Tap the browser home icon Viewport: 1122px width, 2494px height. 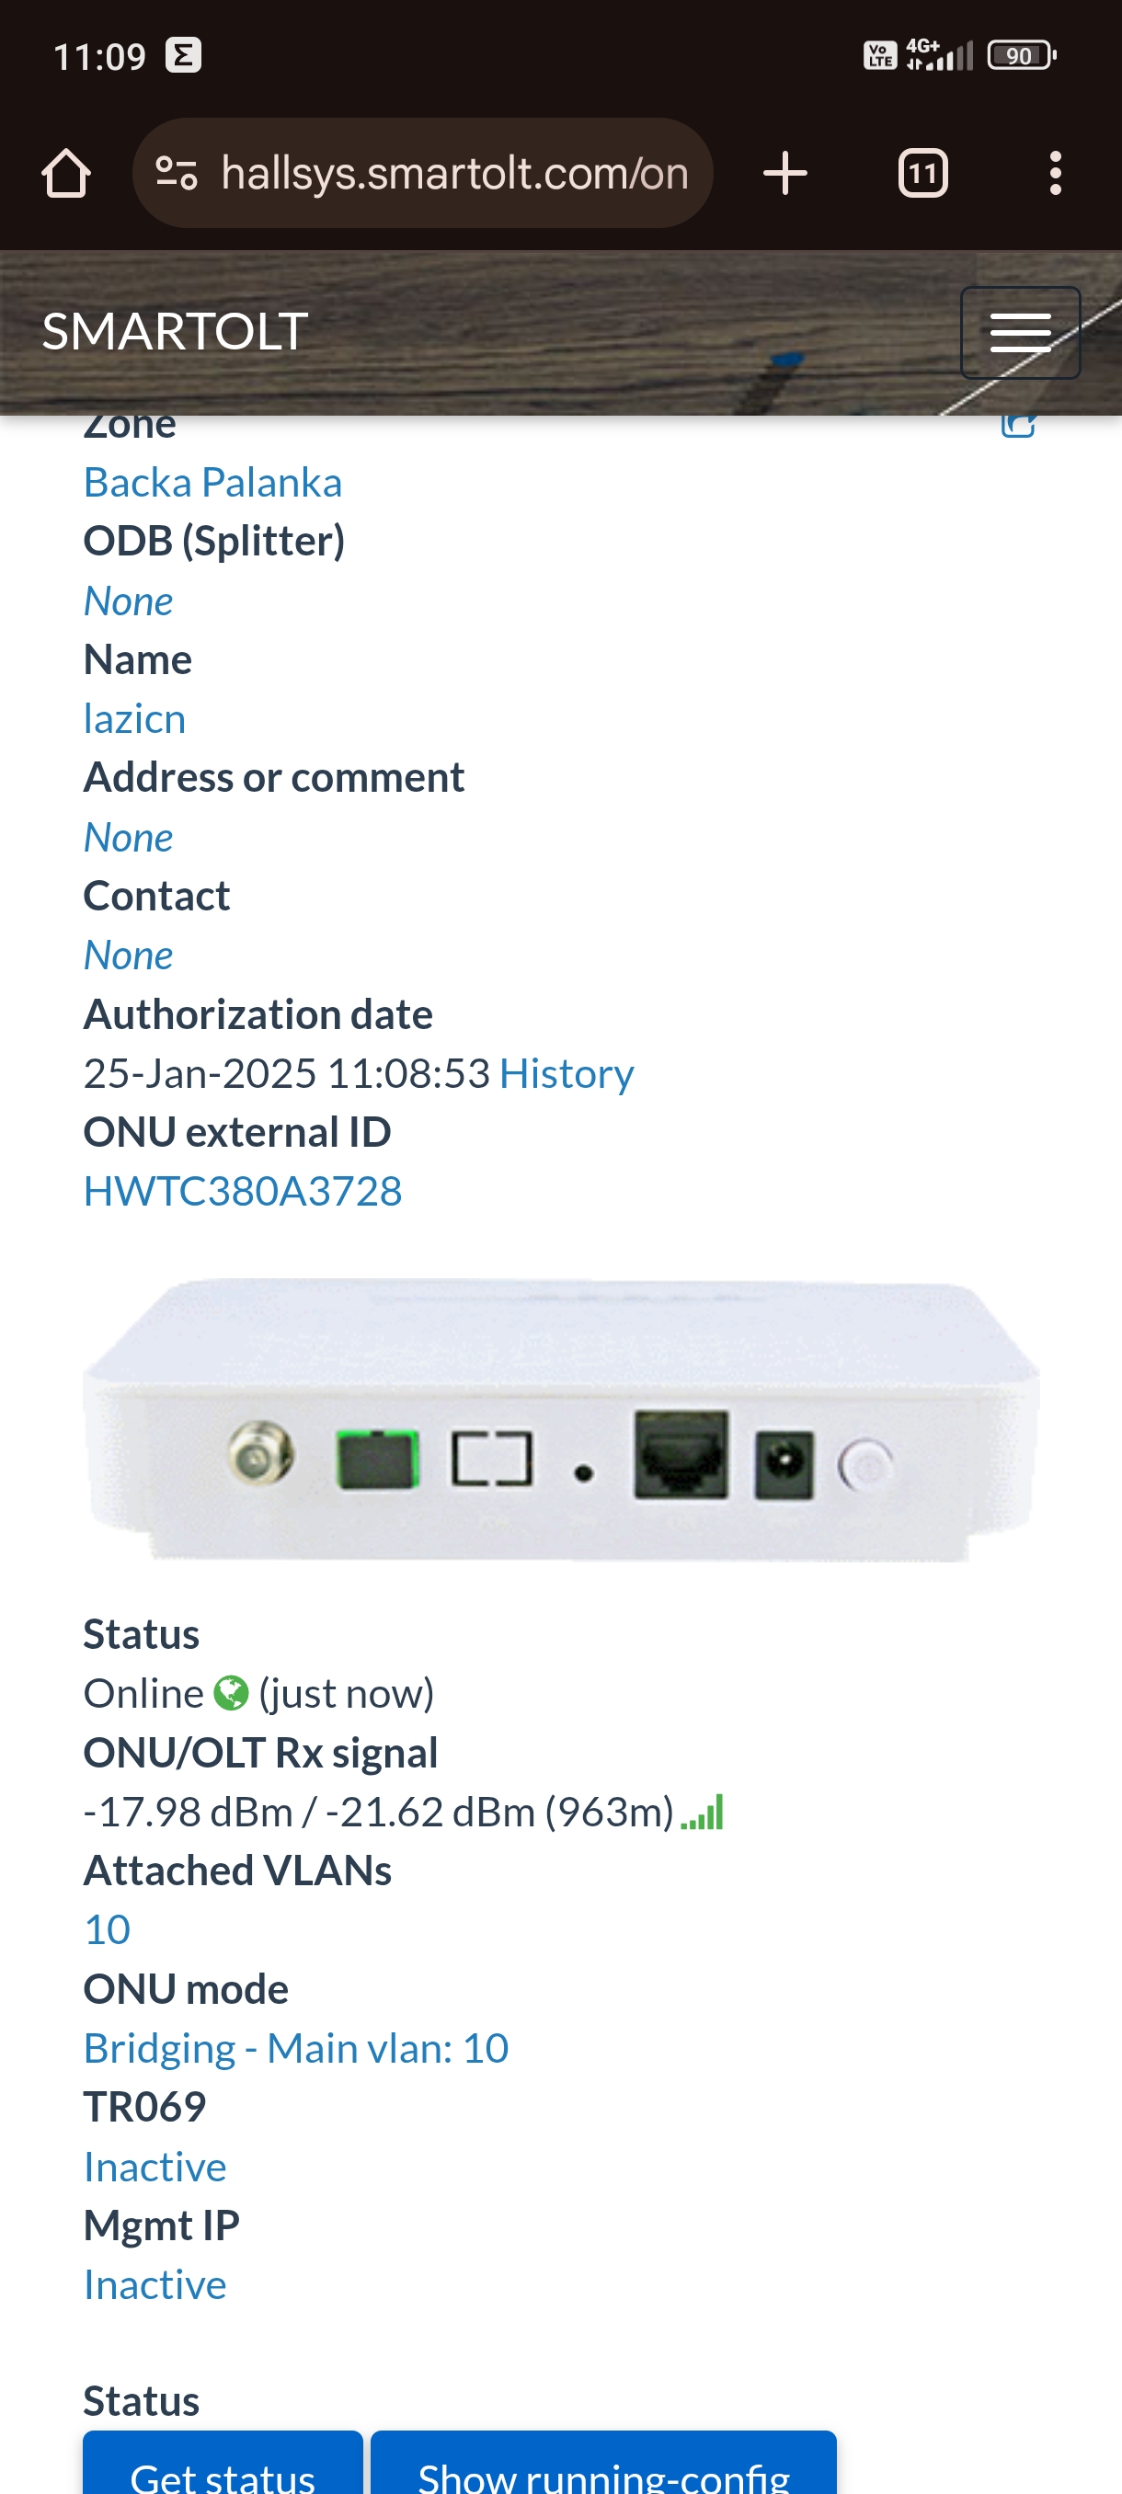66,173
